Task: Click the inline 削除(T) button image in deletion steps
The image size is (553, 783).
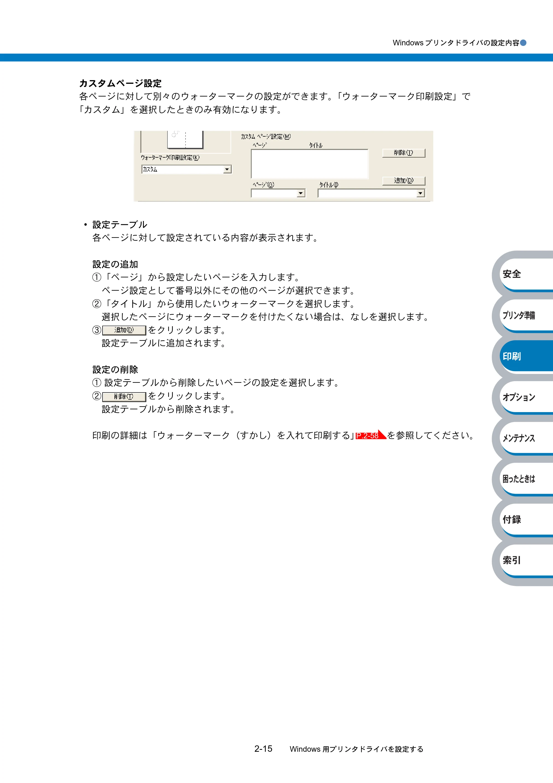Action: coord(124,397)
